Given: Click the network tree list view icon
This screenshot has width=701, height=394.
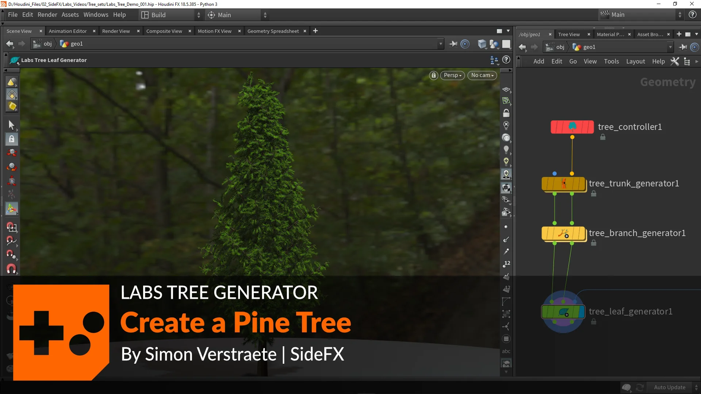Looking at the screenshot, I should pyautogui.click(x=687, y=61).
